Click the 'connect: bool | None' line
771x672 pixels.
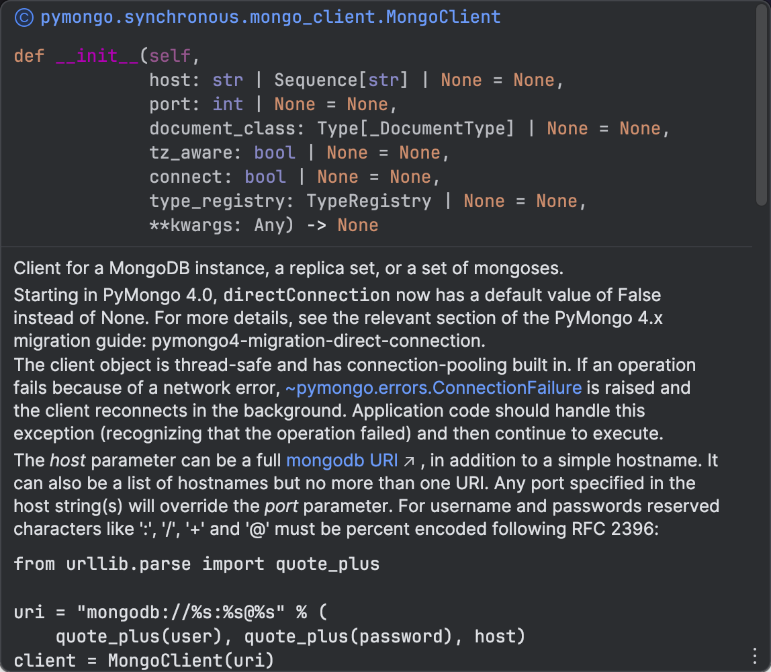pyautogui.click(x=295, y=177)
